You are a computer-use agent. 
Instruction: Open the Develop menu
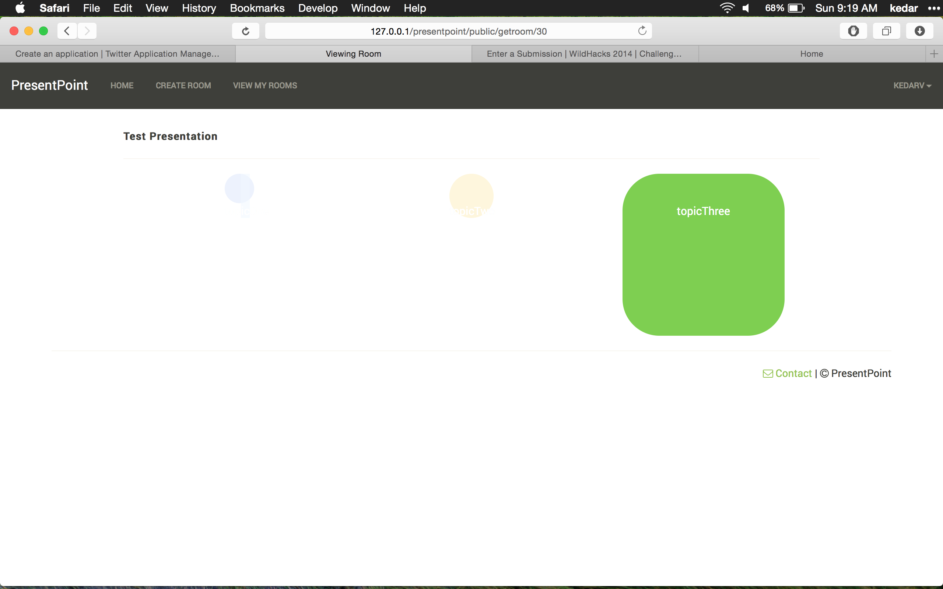[318, 8]
